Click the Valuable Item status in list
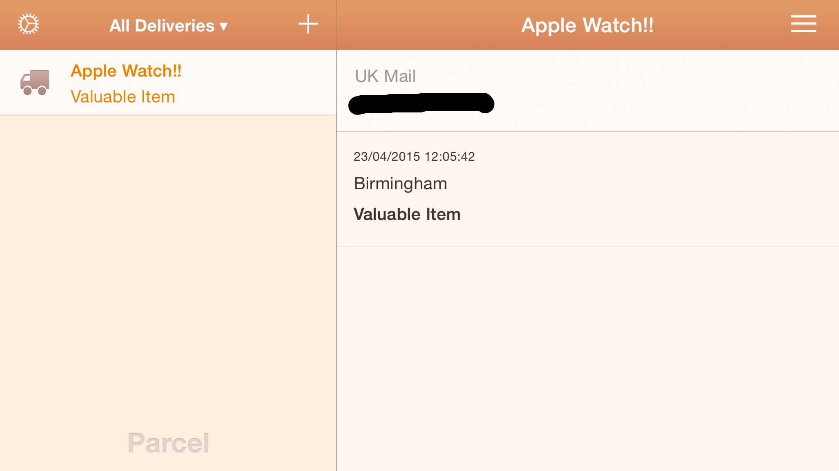The width and height of the screenshot is (839, 471). click(122, 97)
